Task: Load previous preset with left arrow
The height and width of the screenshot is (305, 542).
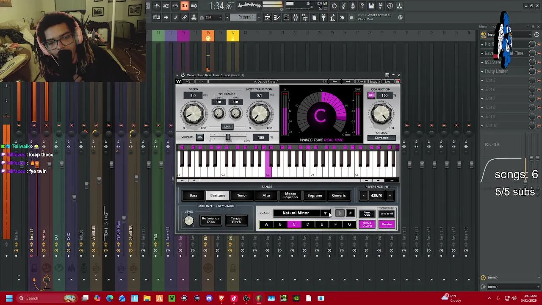Action: [335, 81]
